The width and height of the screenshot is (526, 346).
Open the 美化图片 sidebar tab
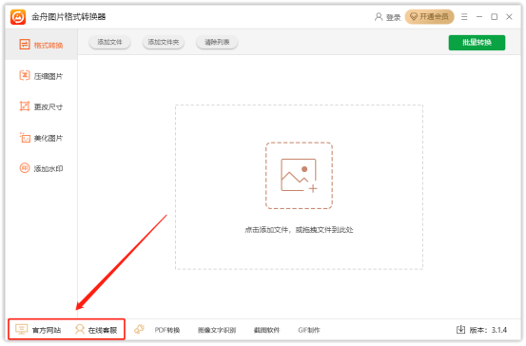coord(41,138)
